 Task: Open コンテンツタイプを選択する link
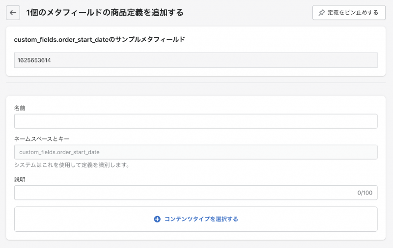(201, 219)
